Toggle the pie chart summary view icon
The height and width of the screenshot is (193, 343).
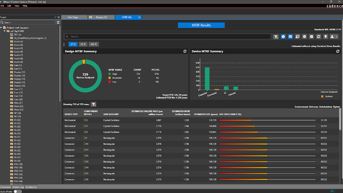coord(283,37)
